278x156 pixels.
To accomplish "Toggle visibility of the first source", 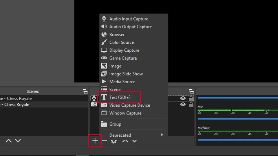I will point(183,98).
